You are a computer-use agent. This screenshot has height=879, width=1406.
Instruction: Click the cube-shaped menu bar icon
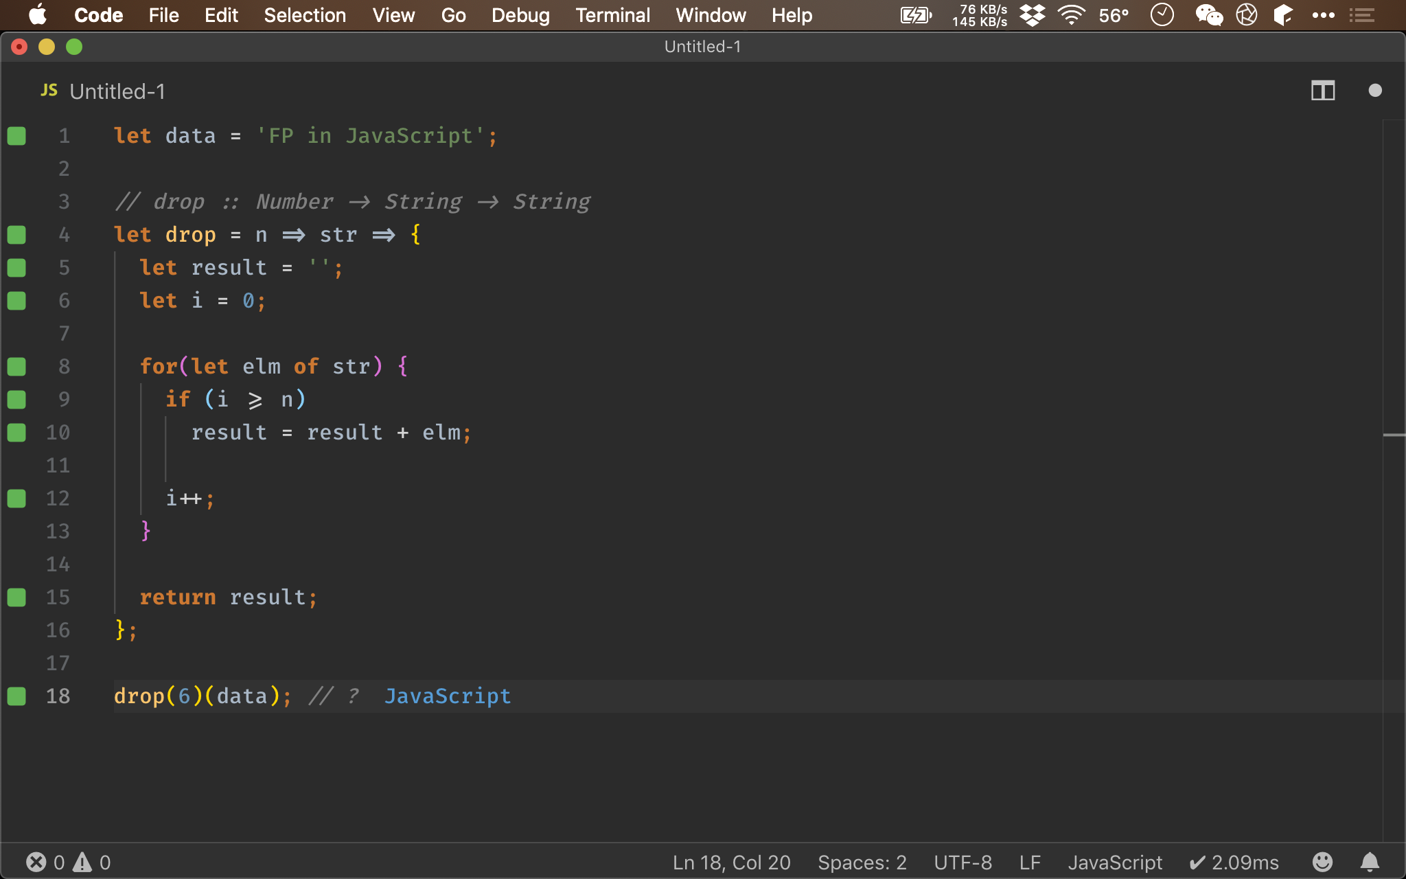pyautogui.click(x=1282, y=14)
